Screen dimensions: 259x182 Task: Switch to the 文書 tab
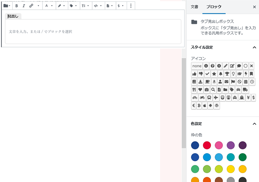click(195, 7)
